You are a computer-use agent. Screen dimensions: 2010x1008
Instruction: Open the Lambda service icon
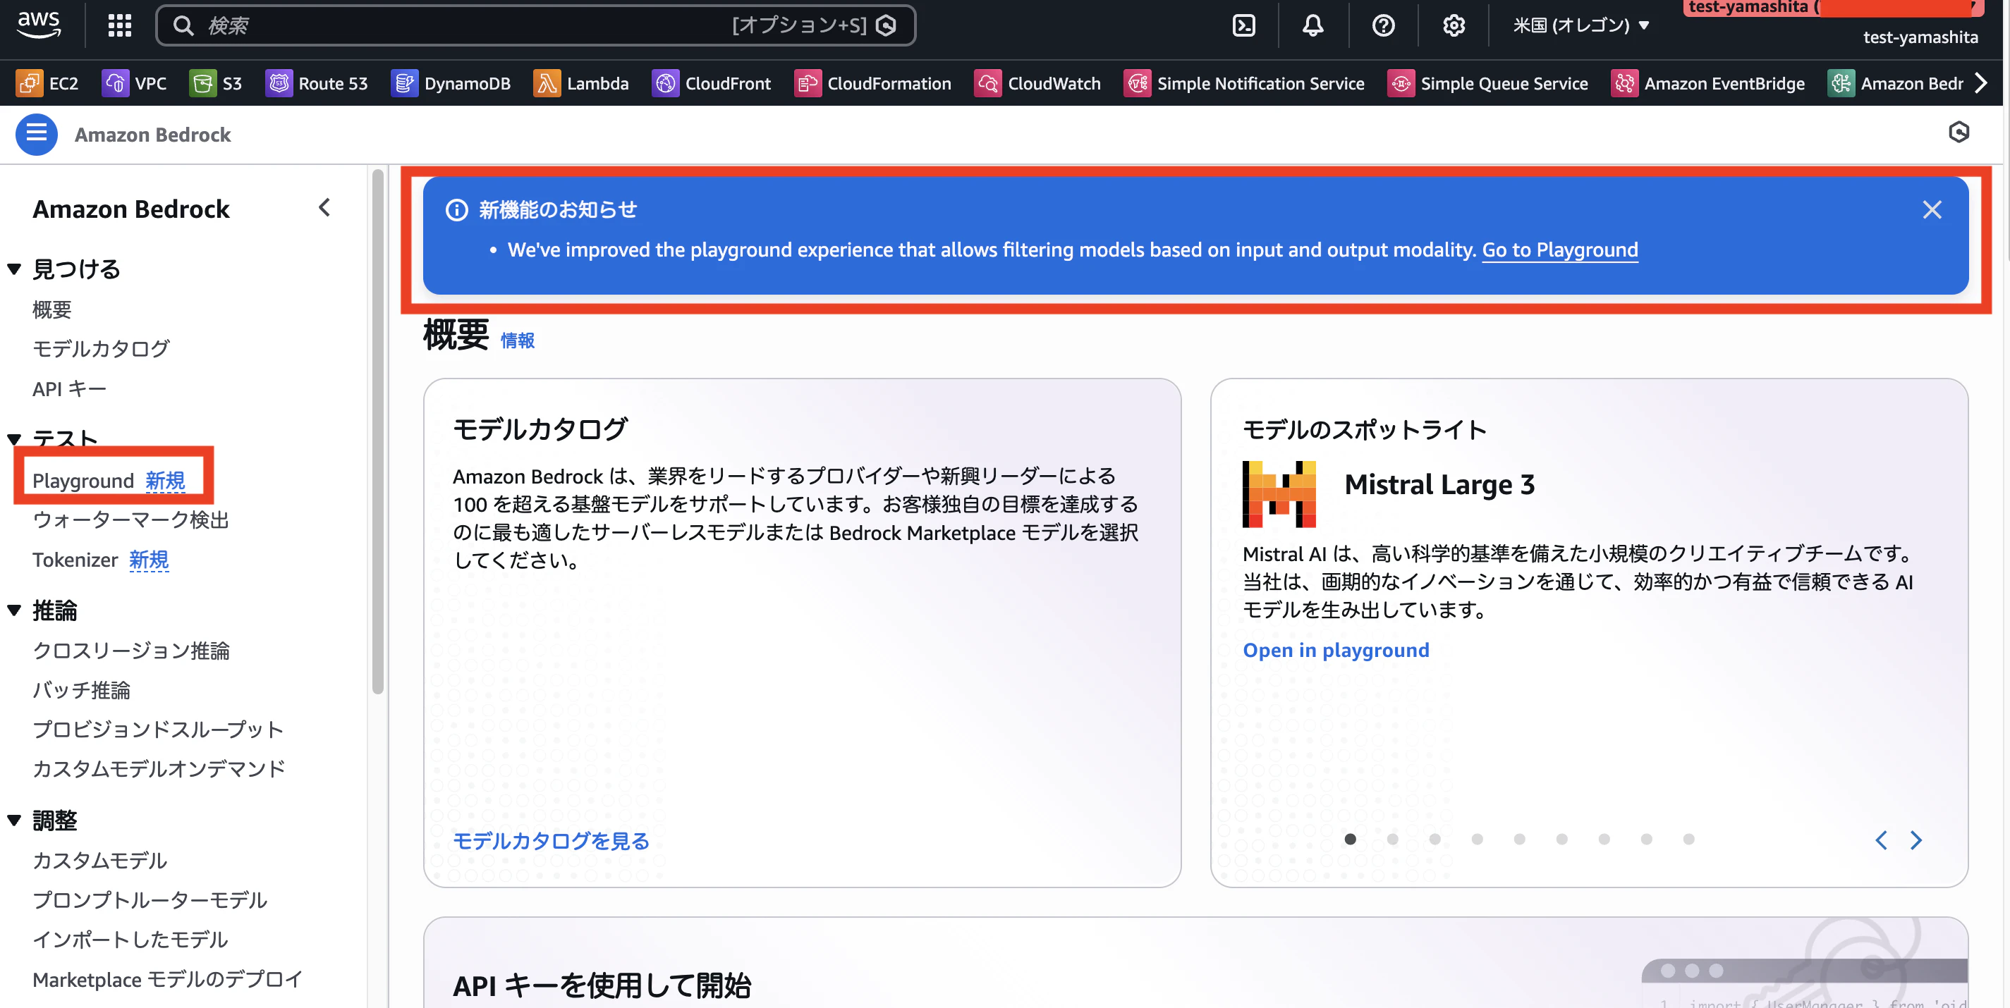[x=549, y=83]
